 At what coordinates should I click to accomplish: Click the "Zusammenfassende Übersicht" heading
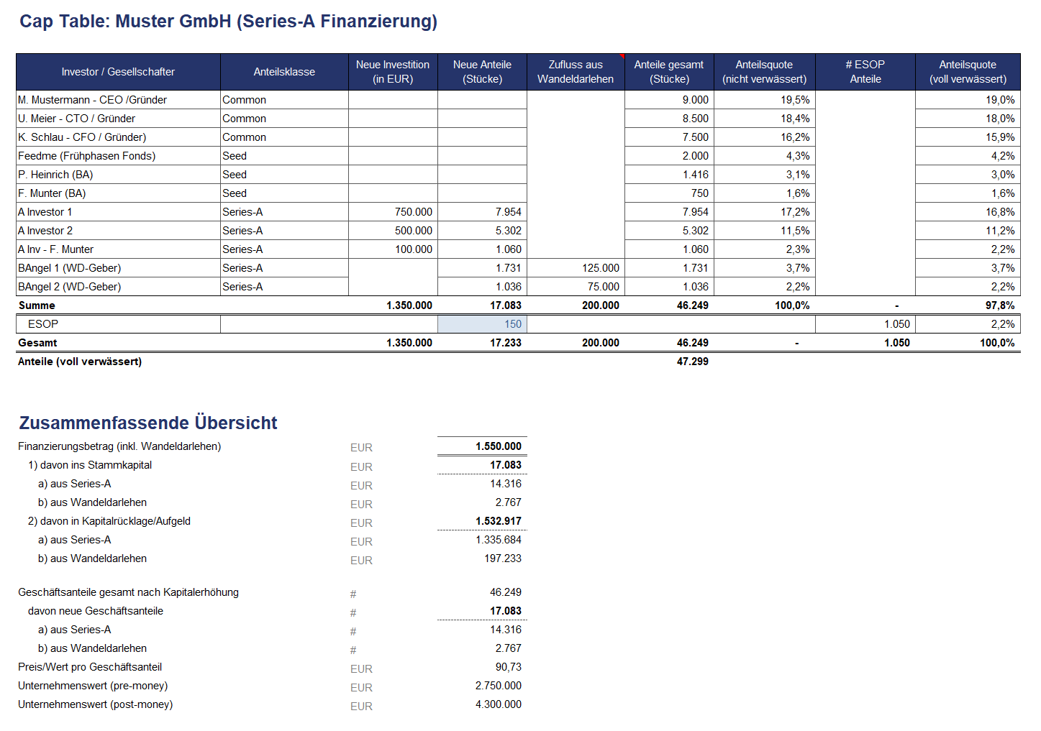pyautogui.click(x=148, y=423)
